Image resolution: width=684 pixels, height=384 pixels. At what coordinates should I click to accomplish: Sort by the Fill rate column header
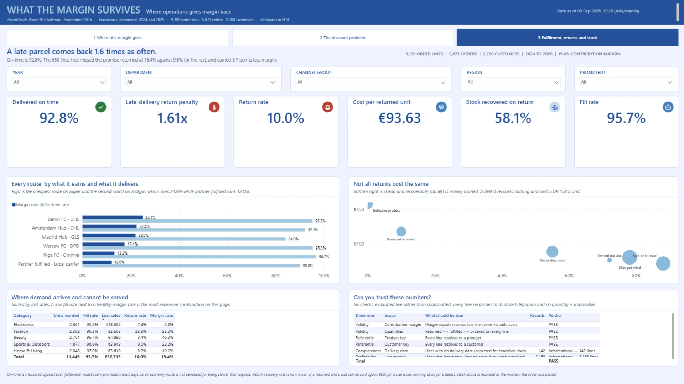pos(90,316)
